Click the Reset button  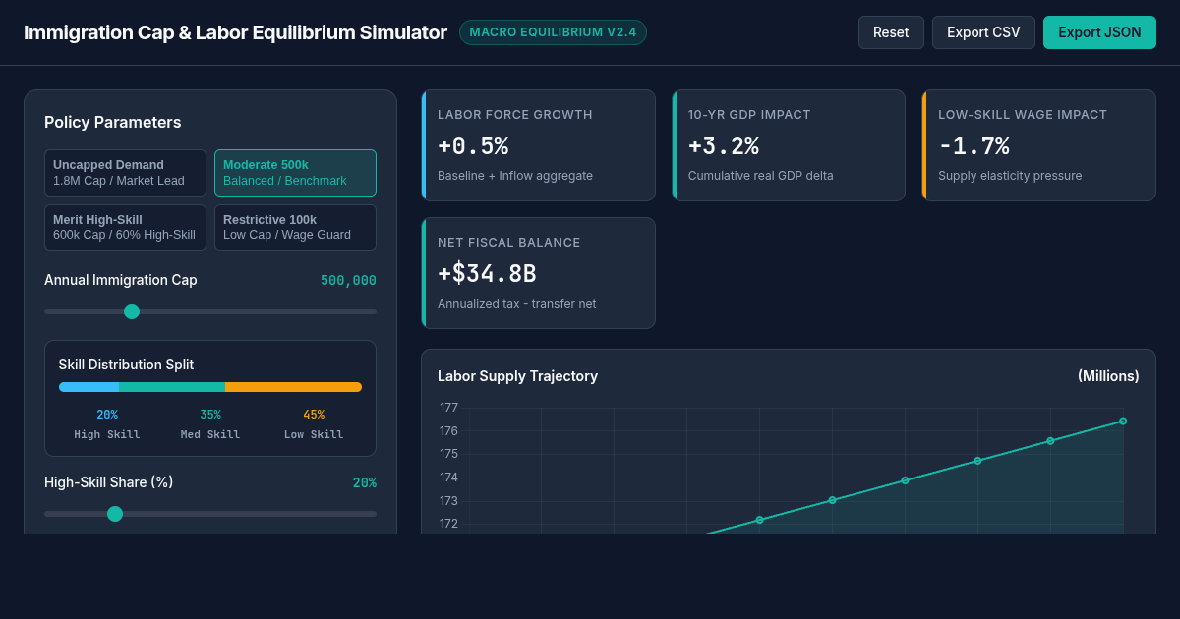click(x=891, y=32)
